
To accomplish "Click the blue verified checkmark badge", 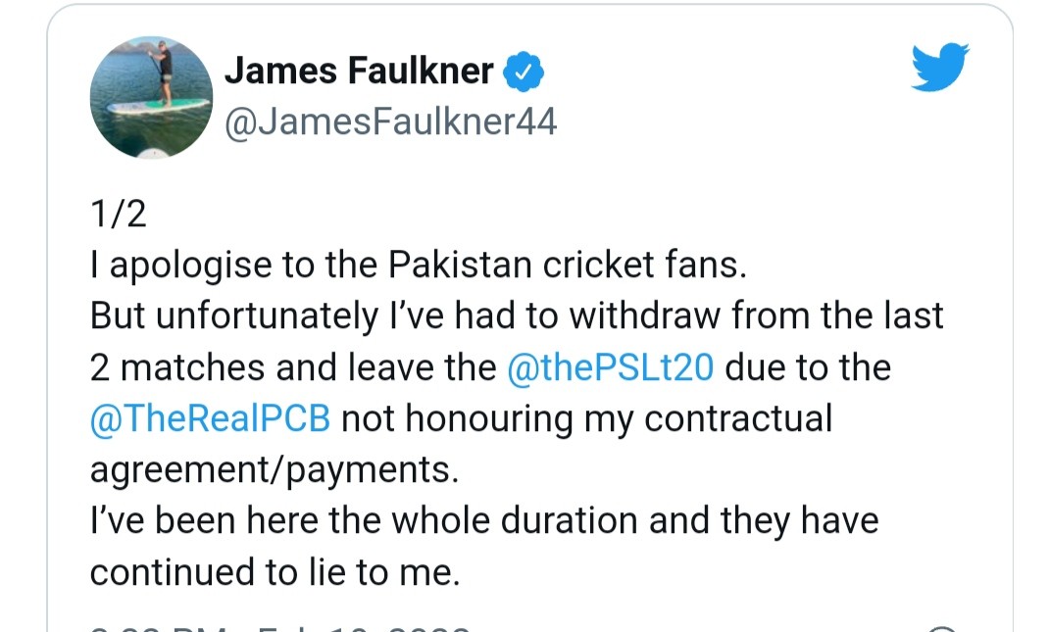I will 524,72.
